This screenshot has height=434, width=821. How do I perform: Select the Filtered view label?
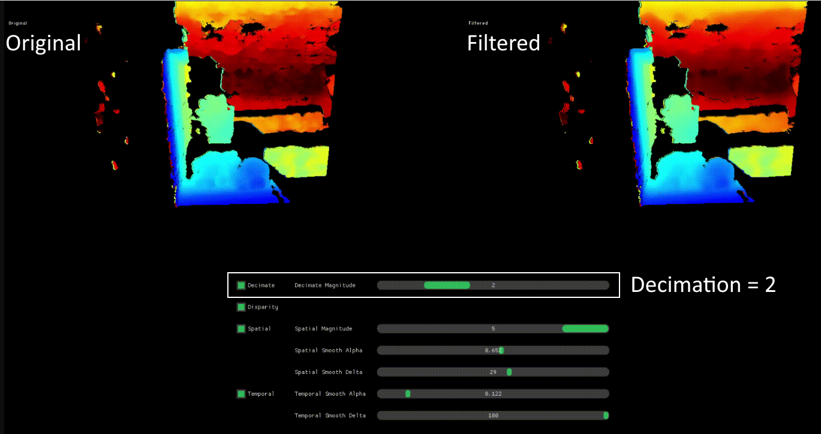(503, 43)
